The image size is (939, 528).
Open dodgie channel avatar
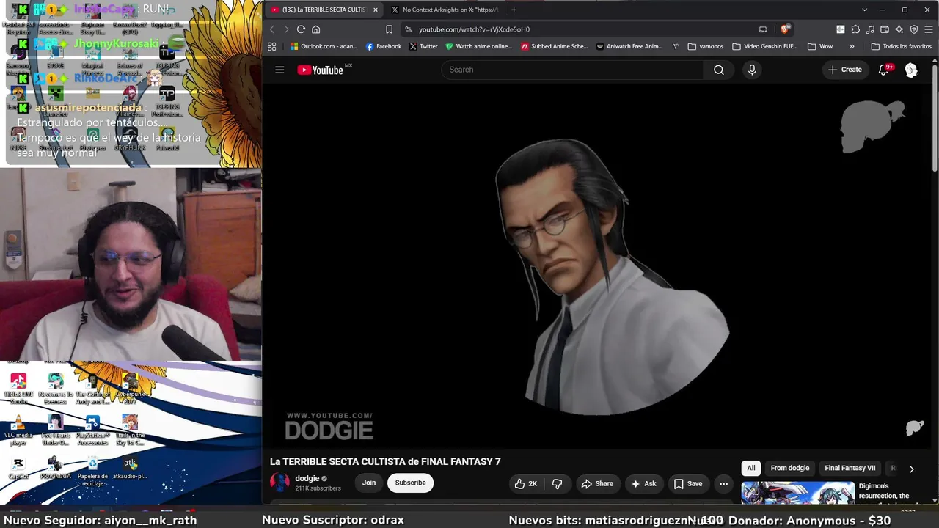pyautogui.click(x=279, y=483)
